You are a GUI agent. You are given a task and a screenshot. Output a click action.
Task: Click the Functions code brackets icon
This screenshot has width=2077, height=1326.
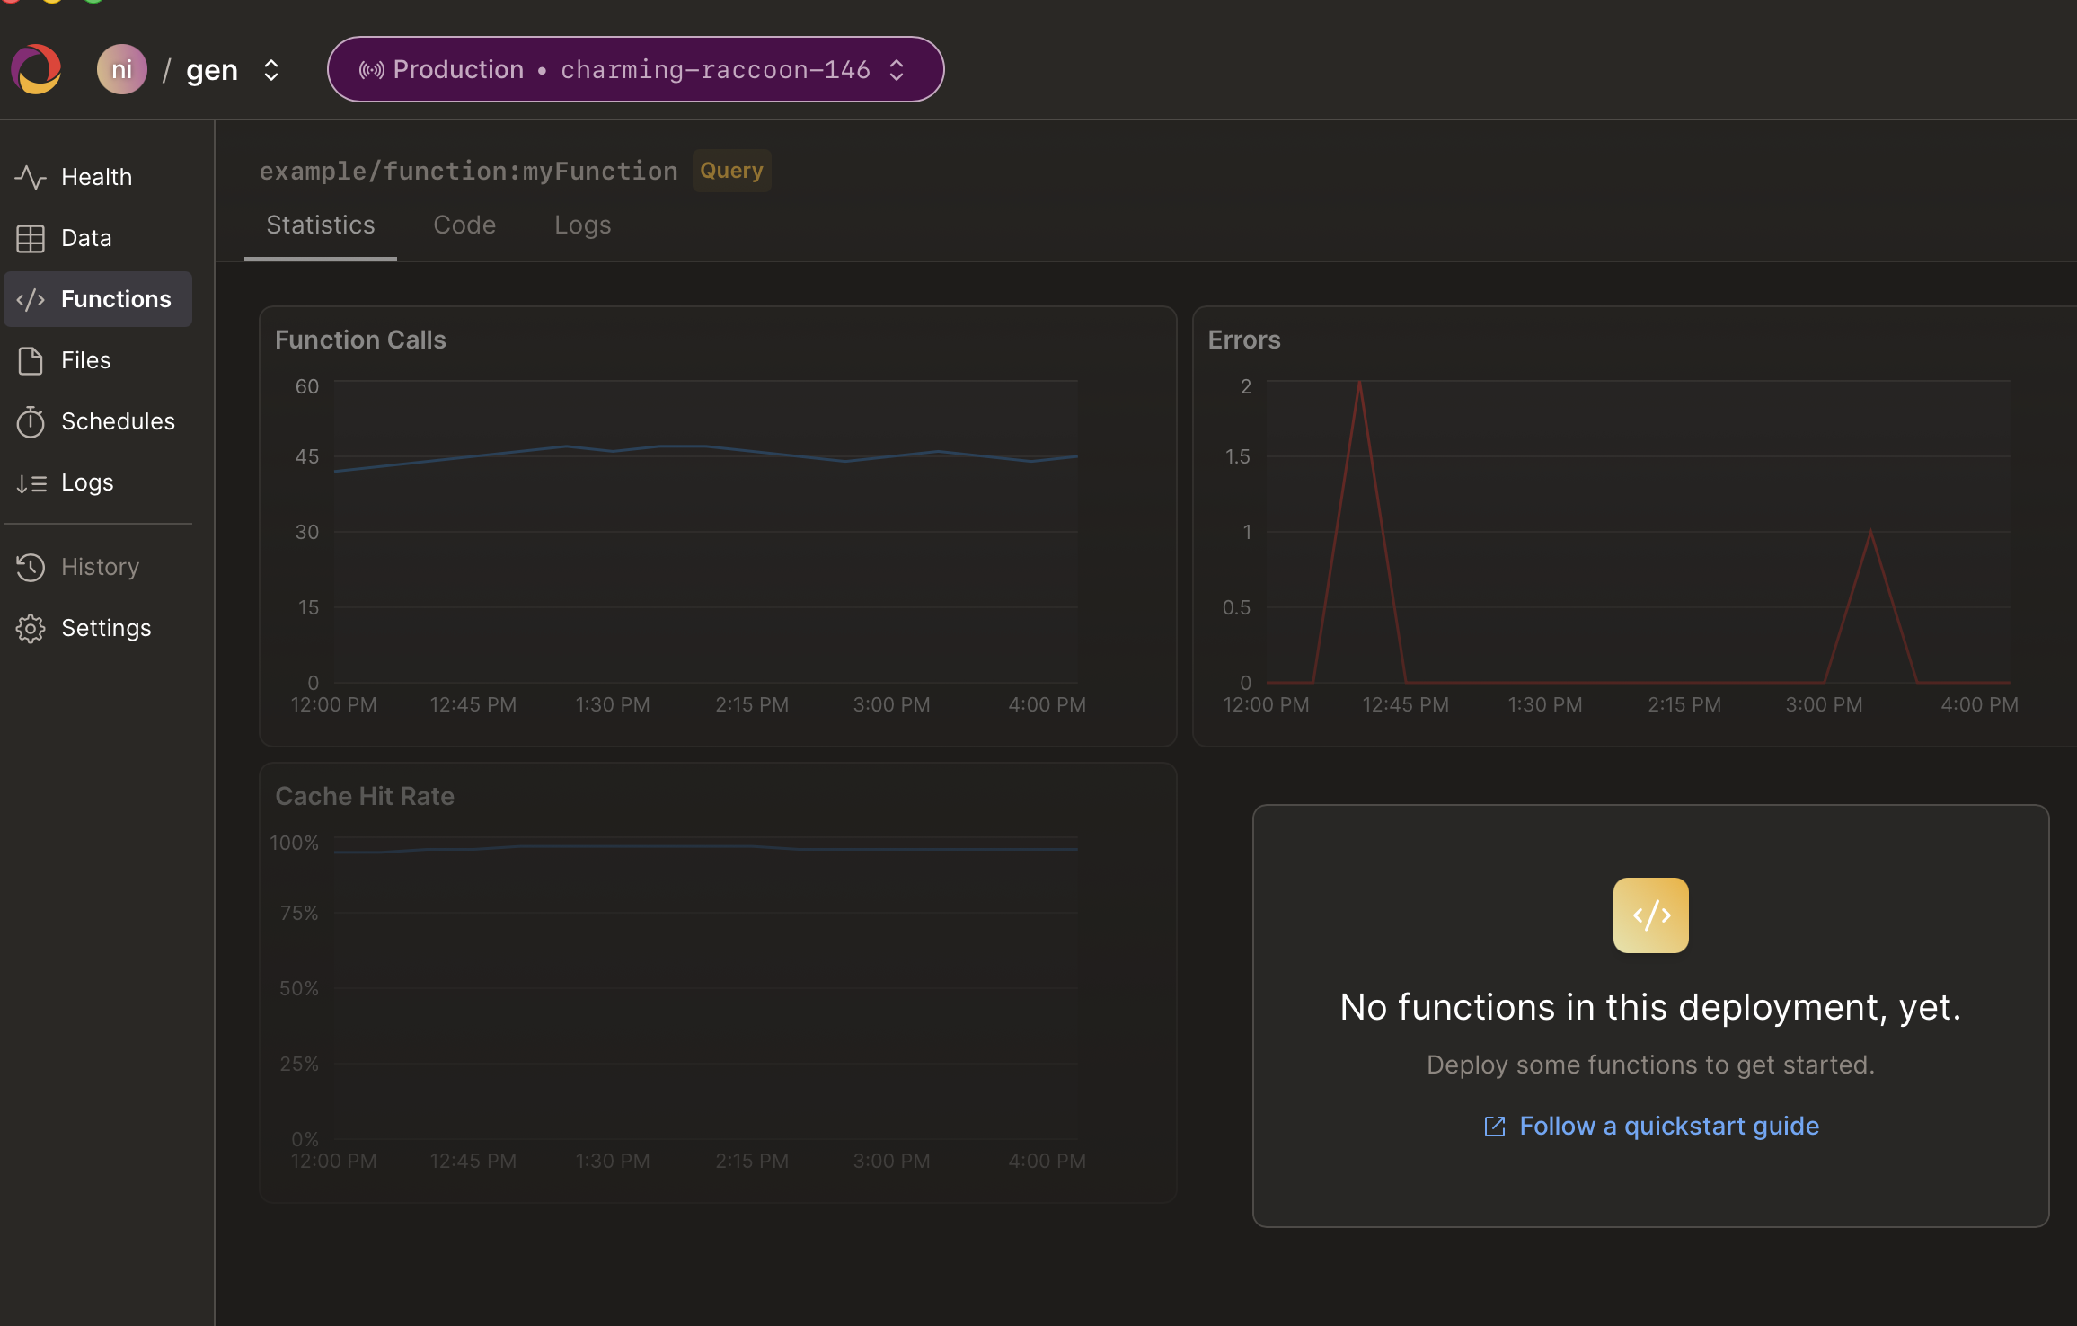click(31, 299)
